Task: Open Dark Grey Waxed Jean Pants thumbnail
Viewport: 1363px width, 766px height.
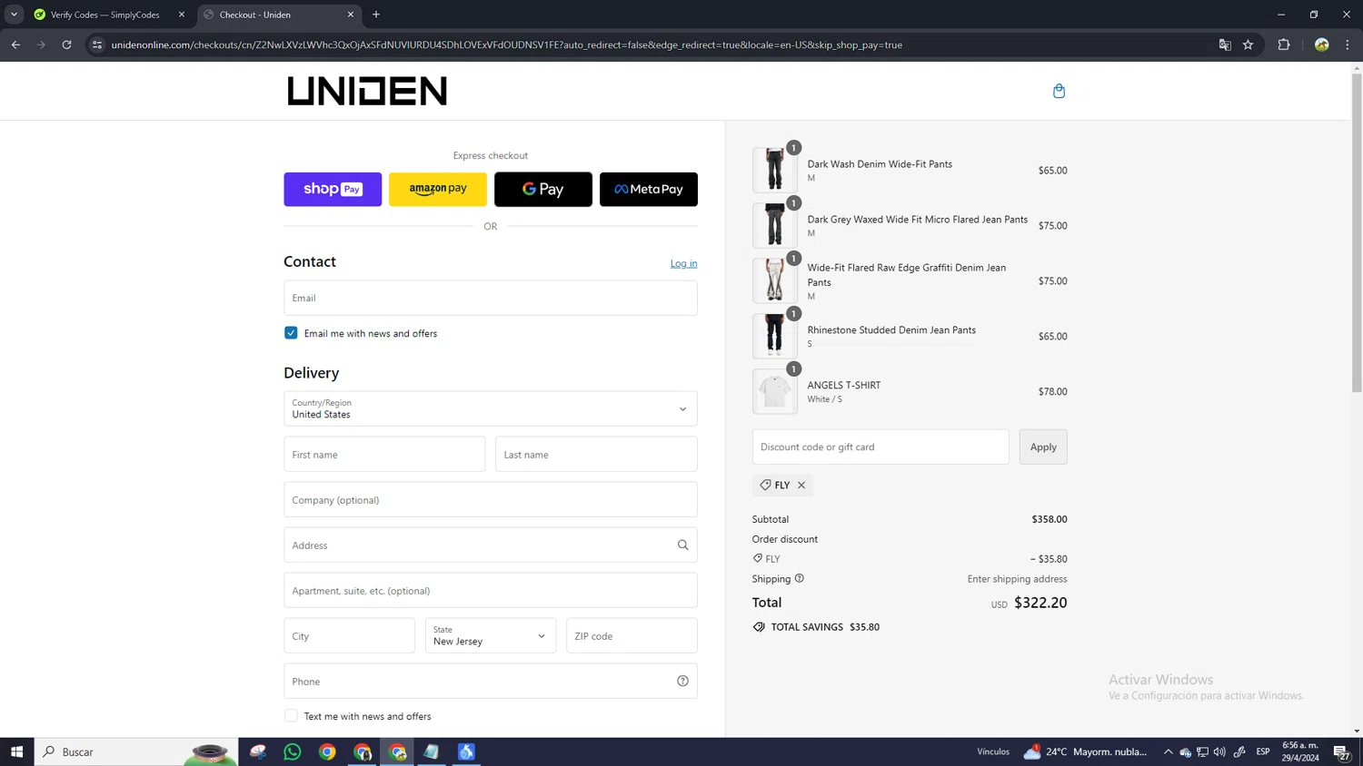Action: click(x=775, y=225)
